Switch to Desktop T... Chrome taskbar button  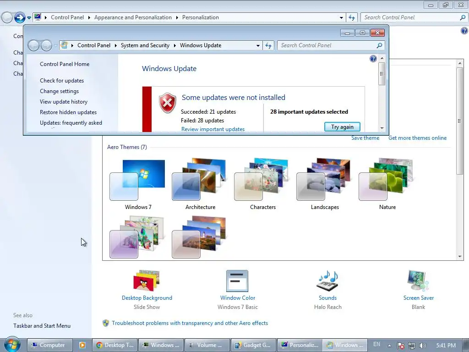click(x=115, y=345)
